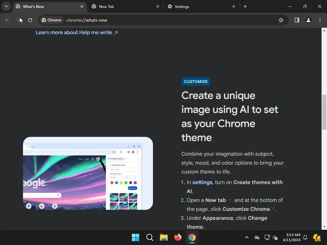327x245 pixels.
Task: Restore down the Chrome window
Action: (305, 6)
